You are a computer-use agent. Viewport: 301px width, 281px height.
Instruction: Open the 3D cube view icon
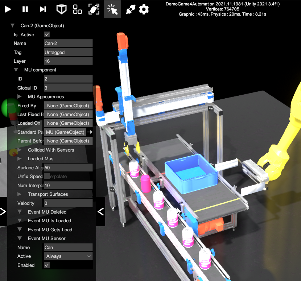(x=61, y=9)
